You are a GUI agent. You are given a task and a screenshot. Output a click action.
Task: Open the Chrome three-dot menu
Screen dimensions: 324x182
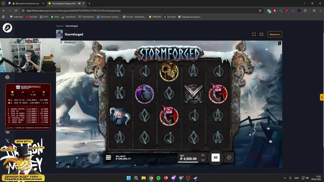click(x=320, y=11)
